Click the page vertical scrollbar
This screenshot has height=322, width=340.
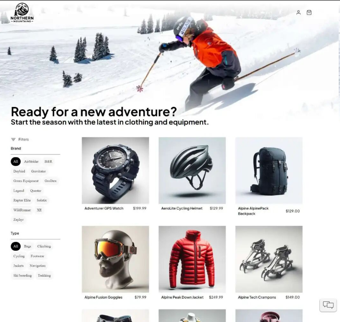pyautogui.click(x=339, y=161)
